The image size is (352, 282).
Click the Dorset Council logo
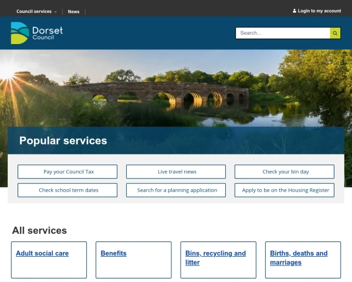37,33
